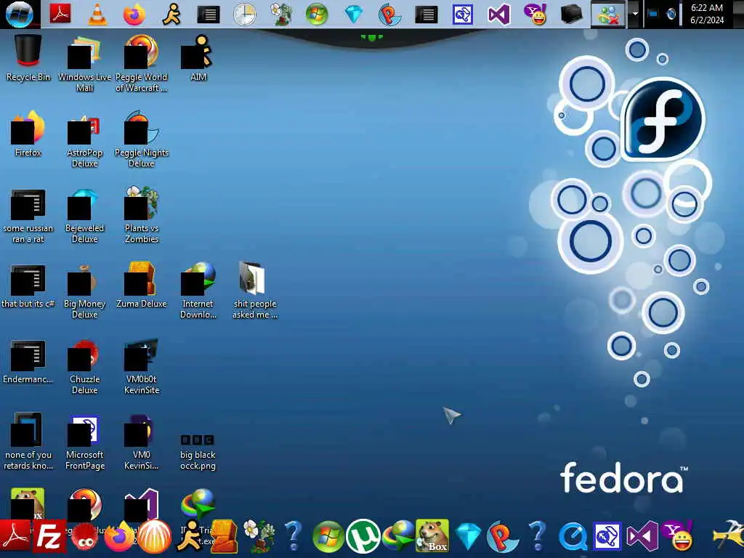Image resolution: width=744 pixels, height=558 pixels.
Task: Open Visual Studio in the bottom dock
Action: pos(642,537)
